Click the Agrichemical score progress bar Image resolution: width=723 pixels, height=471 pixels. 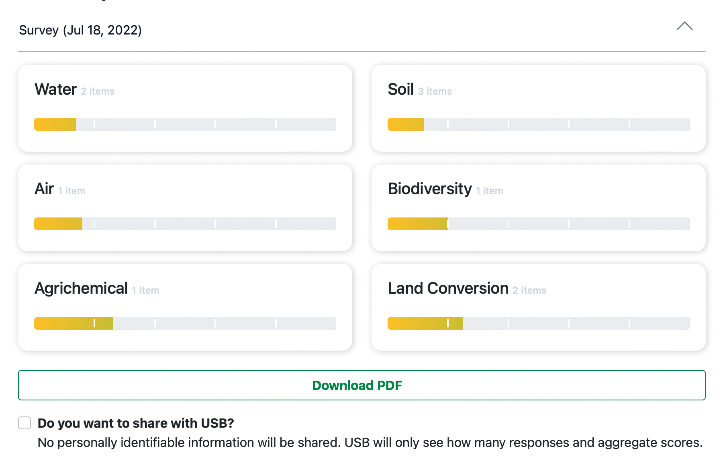pos(185,323)
